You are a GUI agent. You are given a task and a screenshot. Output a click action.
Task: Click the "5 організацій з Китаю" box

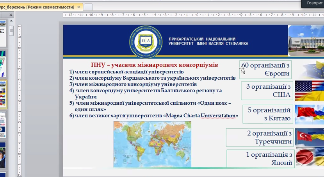pyautogui.click(x=269, y=114)
